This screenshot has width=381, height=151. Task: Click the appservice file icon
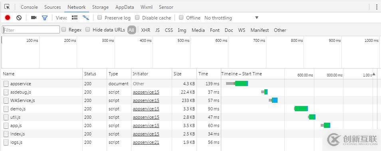click(6, 84)
